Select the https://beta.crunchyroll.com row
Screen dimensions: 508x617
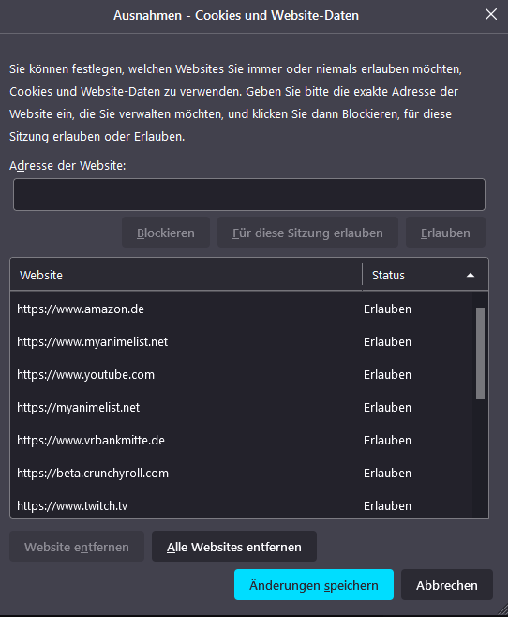click(x=242, y=473)
